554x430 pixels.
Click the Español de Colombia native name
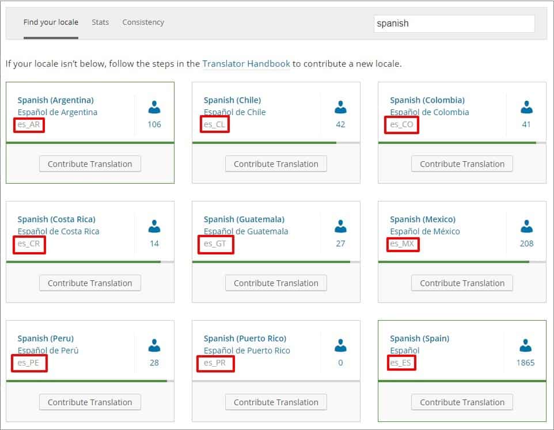click(x=430, y=112)
